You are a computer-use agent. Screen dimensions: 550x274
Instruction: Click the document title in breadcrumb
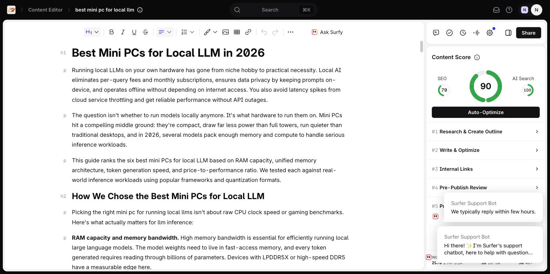(105, 10)
